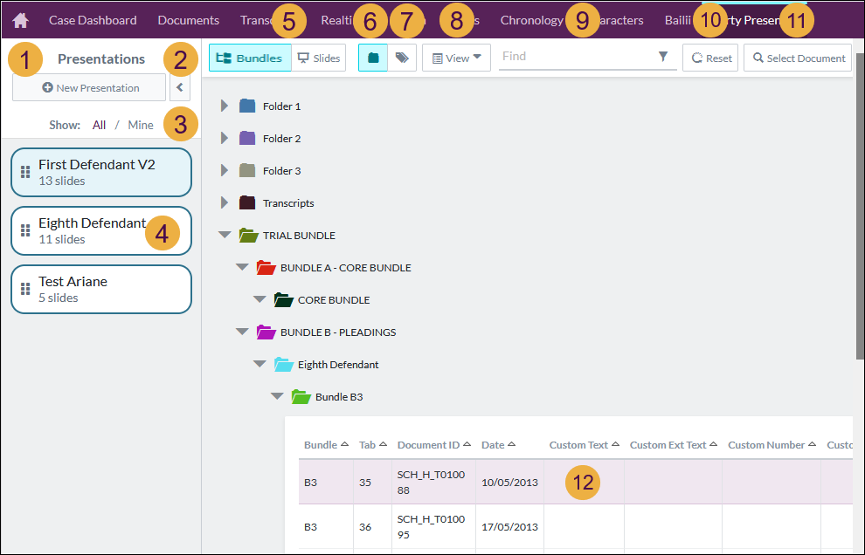Click the filter funnel icon

coord(663,56)
